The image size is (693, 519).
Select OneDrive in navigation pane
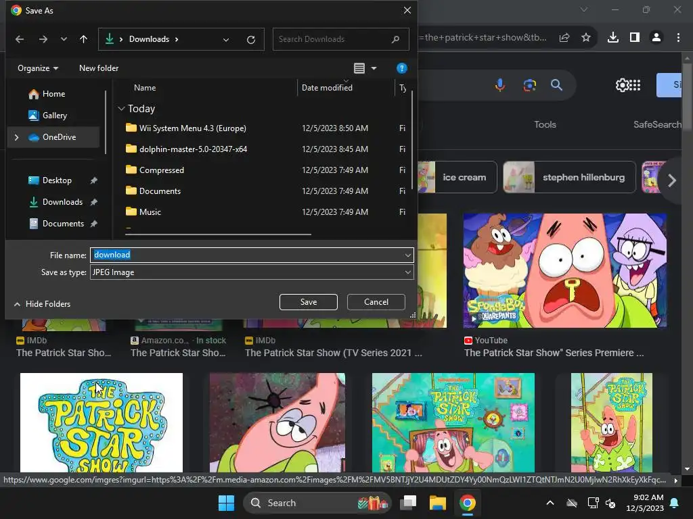pyautogui.click(x=53, y=137)
